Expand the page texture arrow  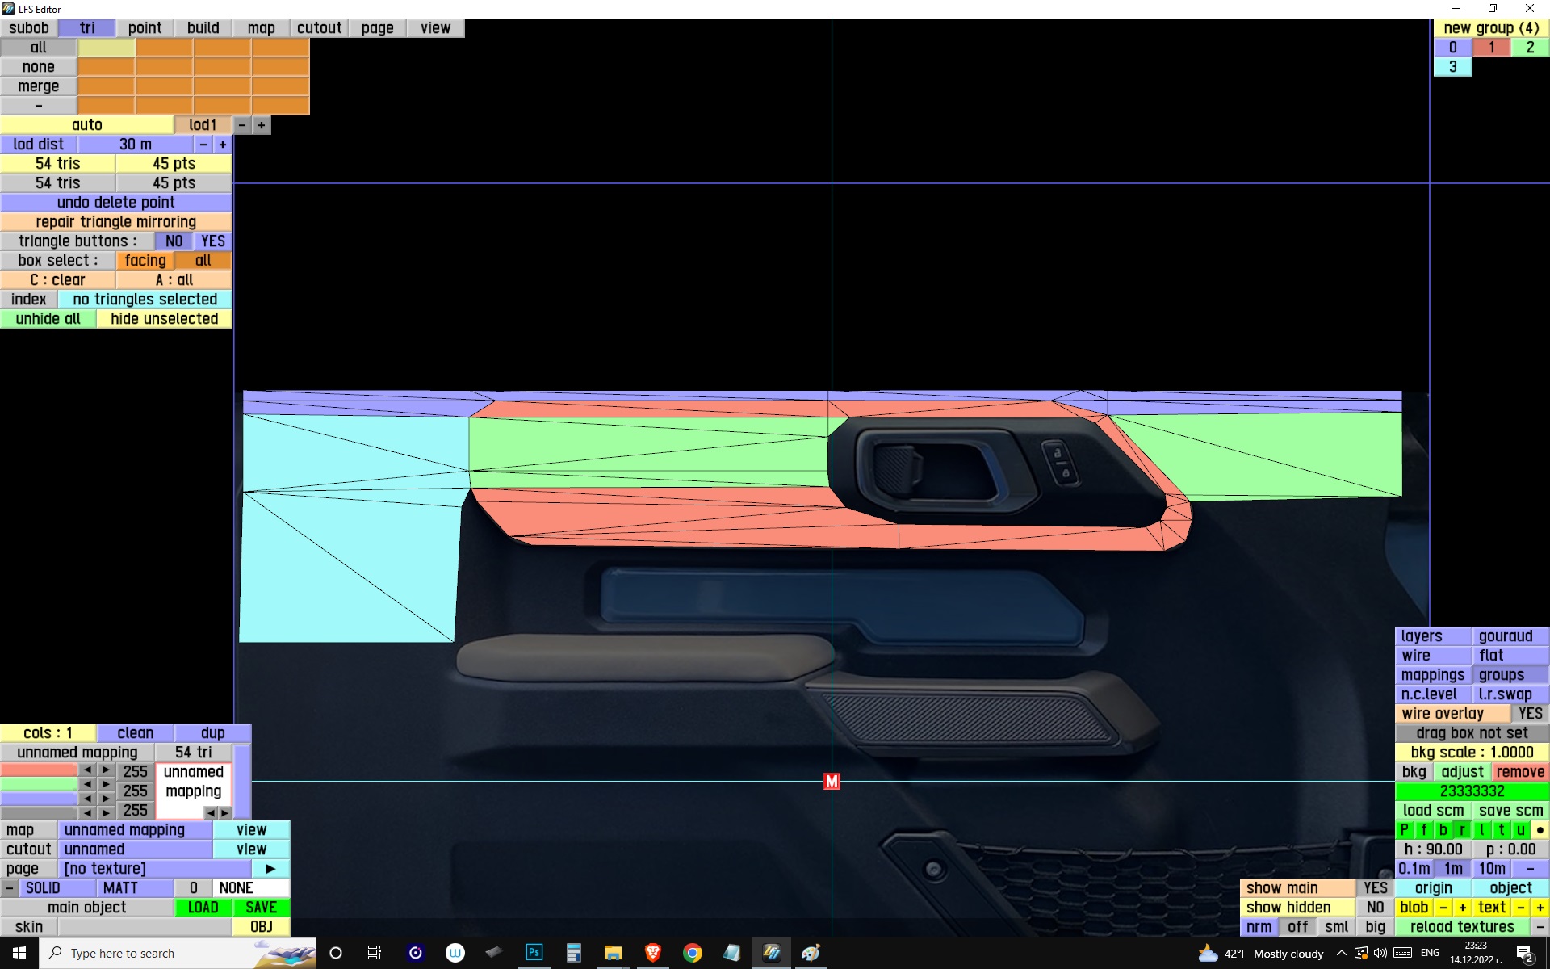coord(270,869)
